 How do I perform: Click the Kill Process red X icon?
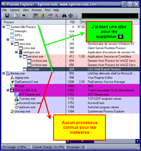click(56, 16)
